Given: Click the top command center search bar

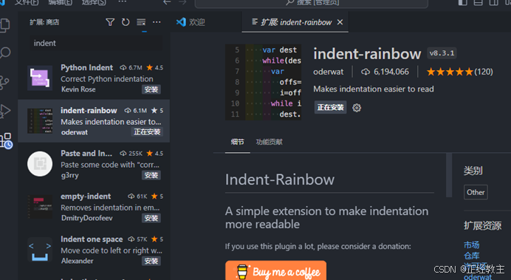Looking at the screenshot, I should (311, 3).
